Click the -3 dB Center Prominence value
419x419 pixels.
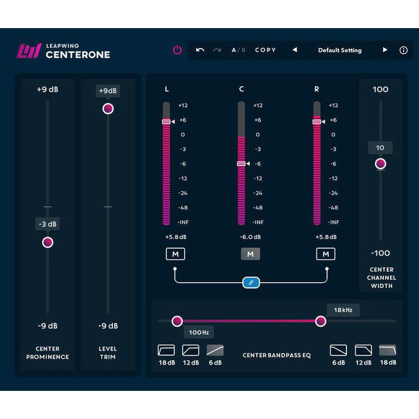tap(47, 224)
